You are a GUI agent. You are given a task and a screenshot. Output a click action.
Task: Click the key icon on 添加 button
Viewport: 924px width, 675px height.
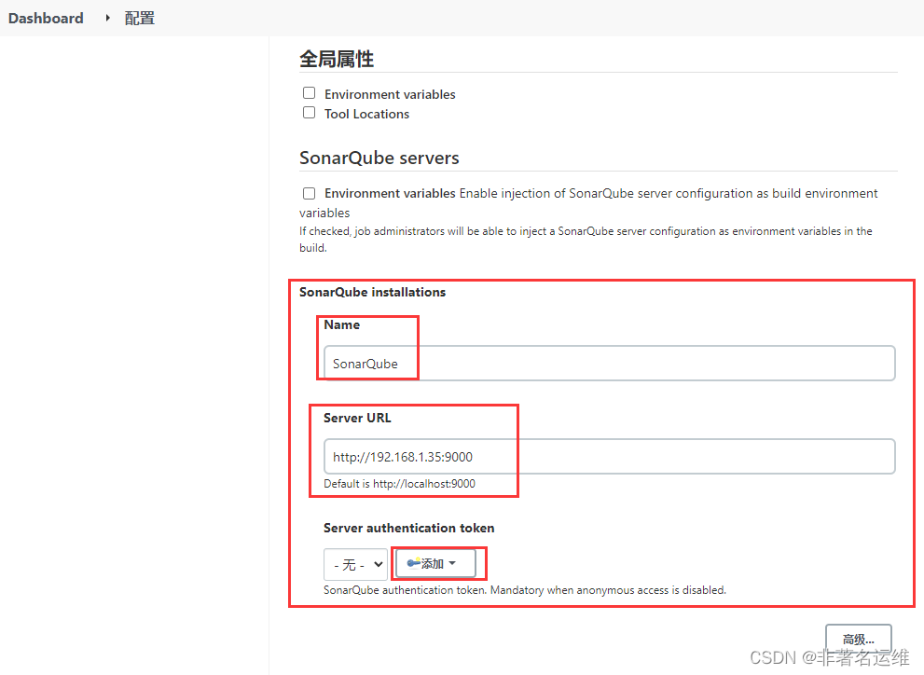414,564
